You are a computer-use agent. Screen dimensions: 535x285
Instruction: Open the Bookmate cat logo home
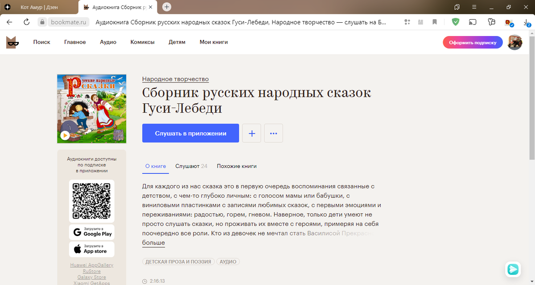point(12,42)
